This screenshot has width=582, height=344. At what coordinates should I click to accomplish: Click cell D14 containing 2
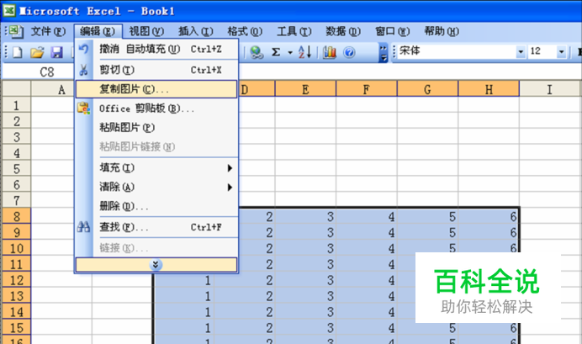245,312
